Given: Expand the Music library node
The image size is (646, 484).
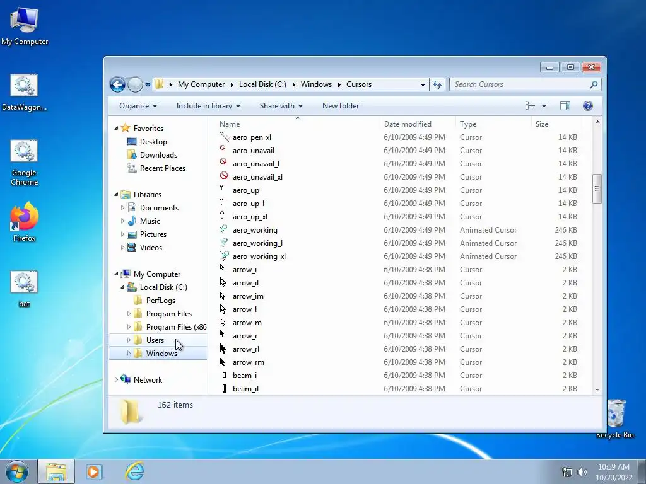Looking at the screenshot, I should pos(122,221).
